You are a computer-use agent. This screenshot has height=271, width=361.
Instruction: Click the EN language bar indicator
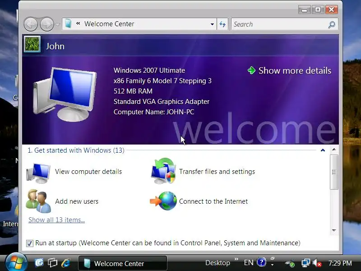pyautogui.click(x=249, y=262)
